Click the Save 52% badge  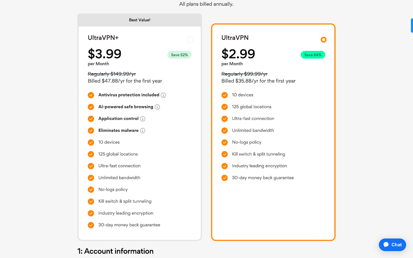pos(179,55)
